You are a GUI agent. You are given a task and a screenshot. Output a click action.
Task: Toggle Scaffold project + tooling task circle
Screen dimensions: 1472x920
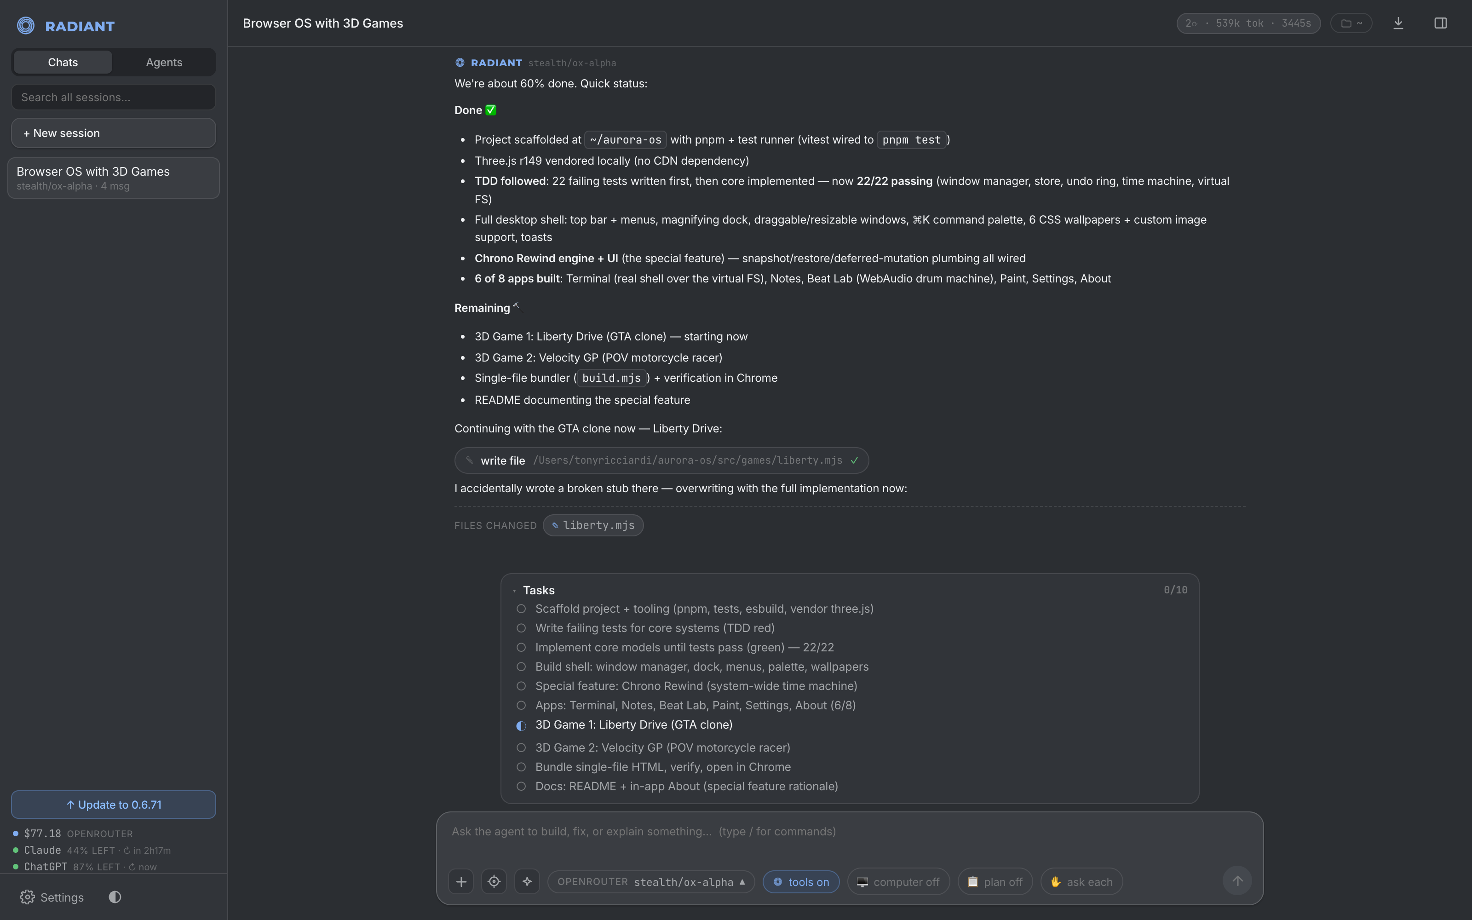point(521,609)
